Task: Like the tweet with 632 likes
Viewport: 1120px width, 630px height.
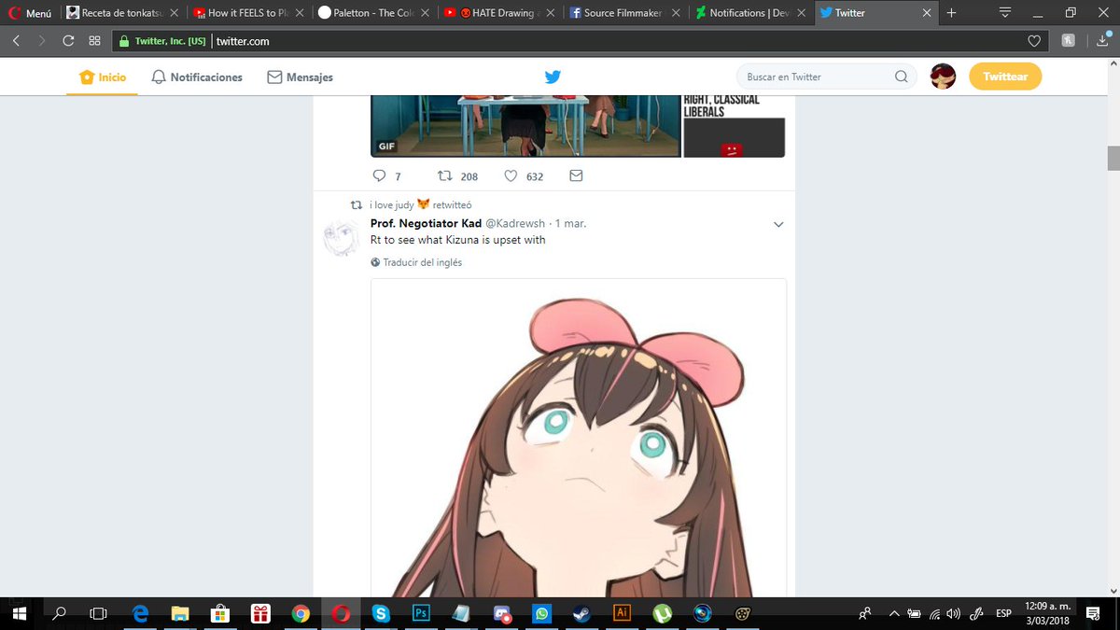Action: click(524, 175)
